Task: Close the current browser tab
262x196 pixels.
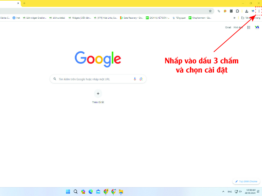Action: pyautogui.click(x=18, y=3)
